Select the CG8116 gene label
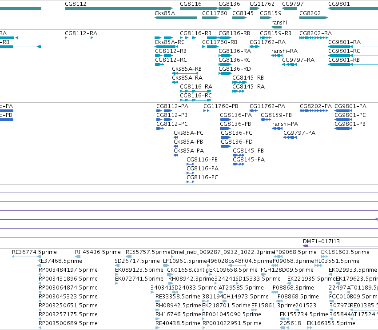Image resolution: width=378 pixels, height=330 pixels. tap(191, 4)
